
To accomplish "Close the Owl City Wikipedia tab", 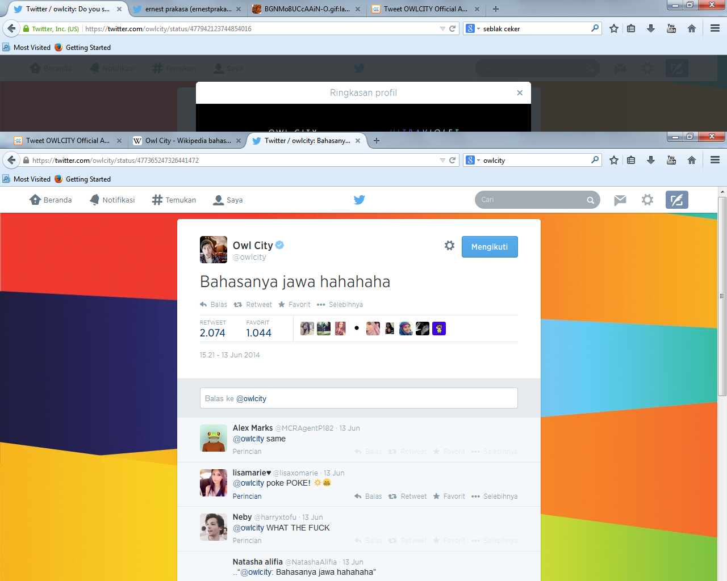I will tap(238, 141).
